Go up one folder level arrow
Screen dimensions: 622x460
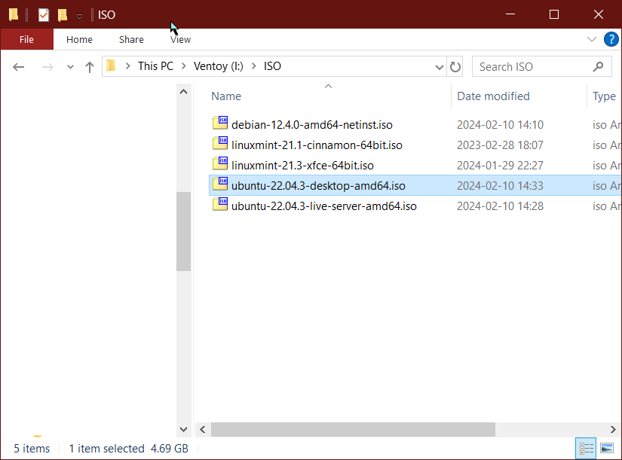pos(90,66)
